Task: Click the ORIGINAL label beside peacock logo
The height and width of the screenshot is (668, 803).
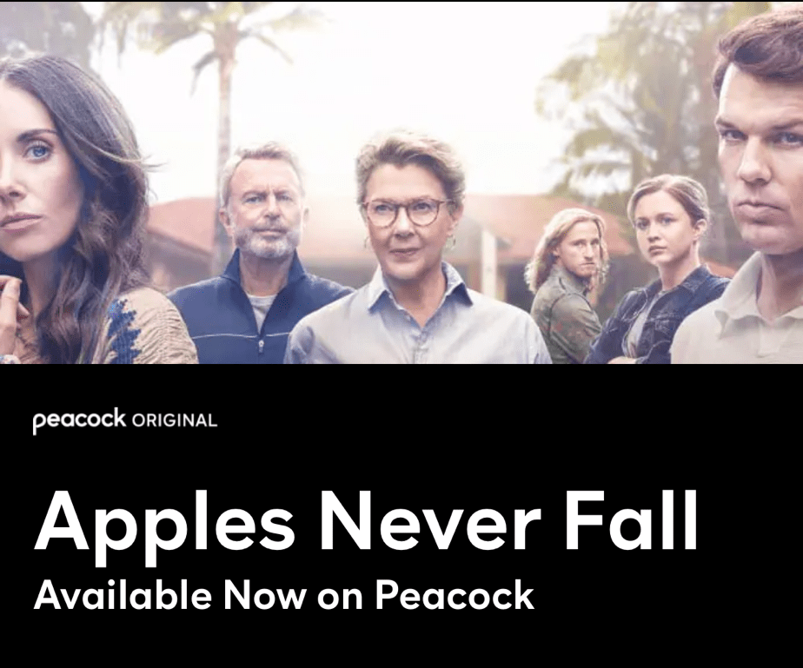Action: [175, 420]
